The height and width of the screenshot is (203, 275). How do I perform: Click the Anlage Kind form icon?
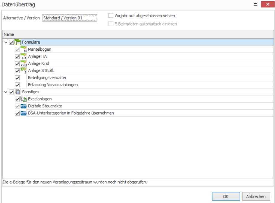pyautogui.click(x=24, y=63)
